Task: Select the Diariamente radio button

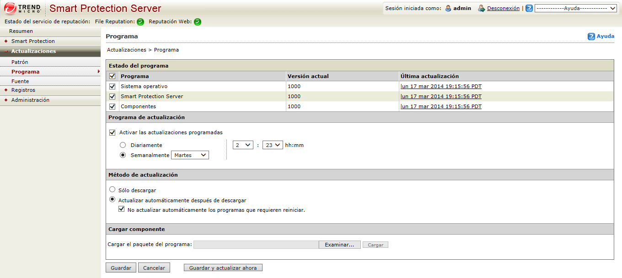Action: (123, 145)
